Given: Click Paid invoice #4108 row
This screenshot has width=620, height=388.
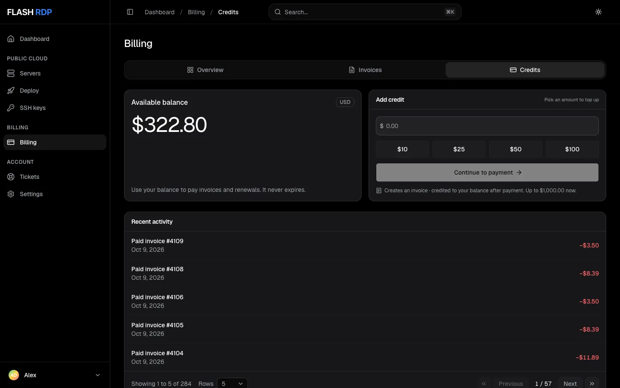Looking at the screenshot, I should click(x=365, y=273).
